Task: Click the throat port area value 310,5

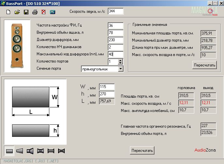Action: coord(186,96)
